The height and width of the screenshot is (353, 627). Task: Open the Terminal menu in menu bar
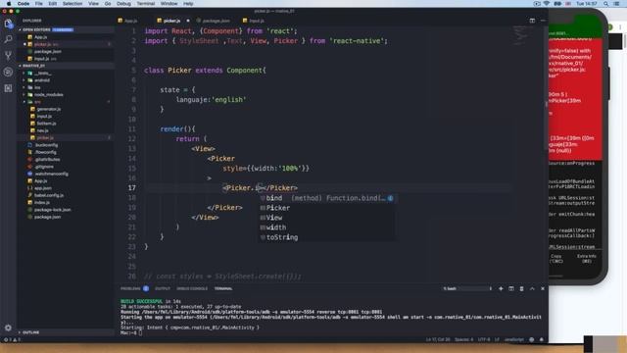pos(146,4)
